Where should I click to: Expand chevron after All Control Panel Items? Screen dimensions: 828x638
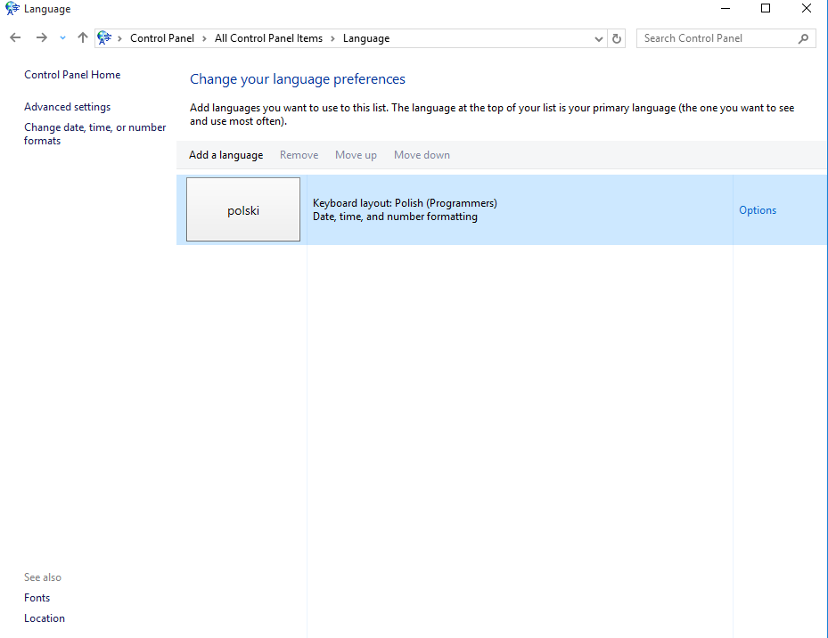pos(332,38)
